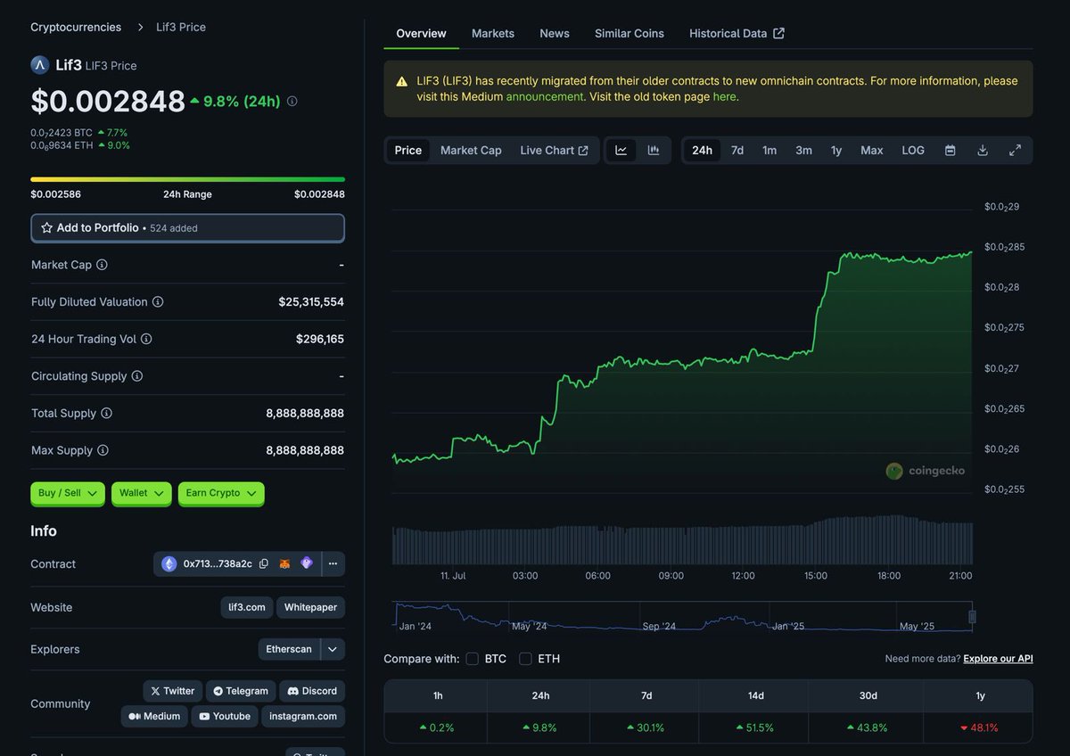Click Total Supply info icon
The width and height of the screenshot is (1070, 756).
point(106,414)
